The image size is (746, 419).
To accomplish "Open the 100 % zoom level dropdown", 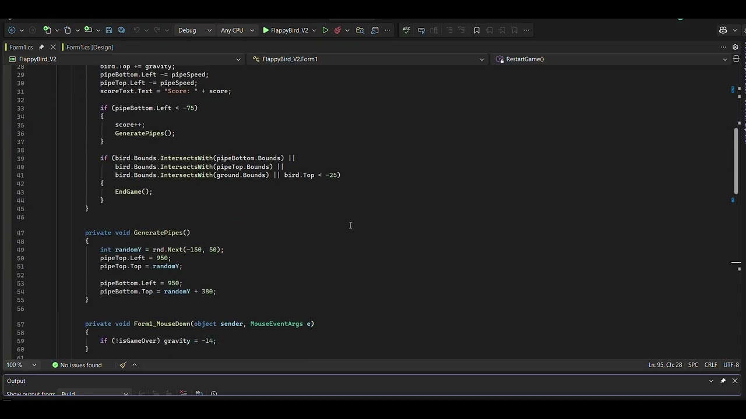I will click(22, 365).
